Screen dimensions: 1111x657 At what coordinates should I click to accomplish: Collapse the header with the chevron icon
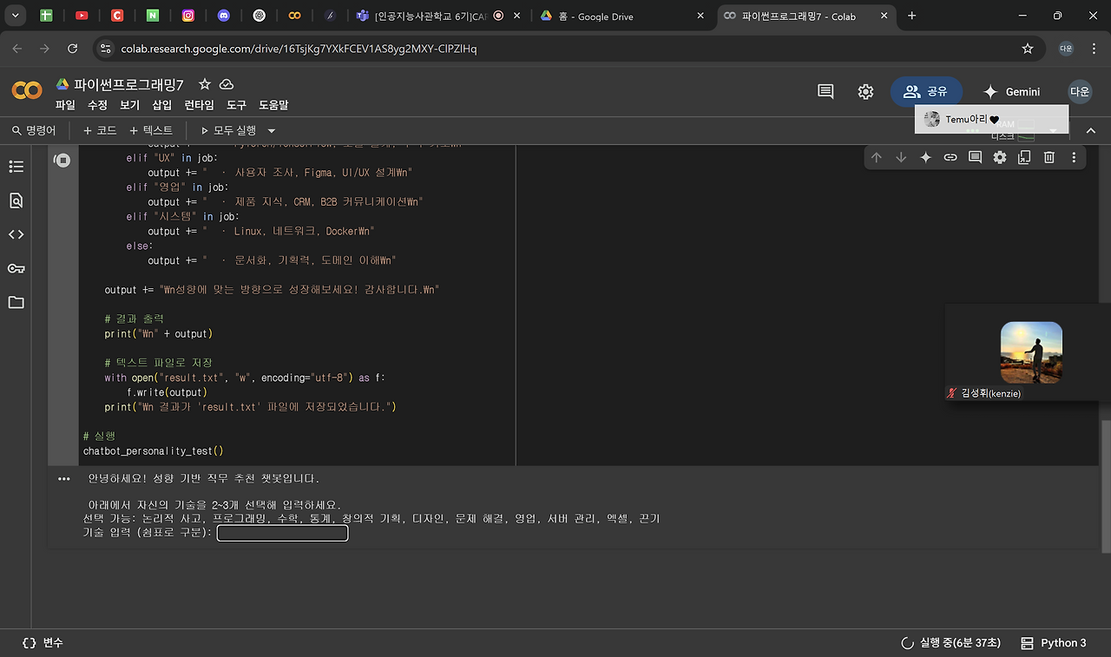tap(1090, 130)
